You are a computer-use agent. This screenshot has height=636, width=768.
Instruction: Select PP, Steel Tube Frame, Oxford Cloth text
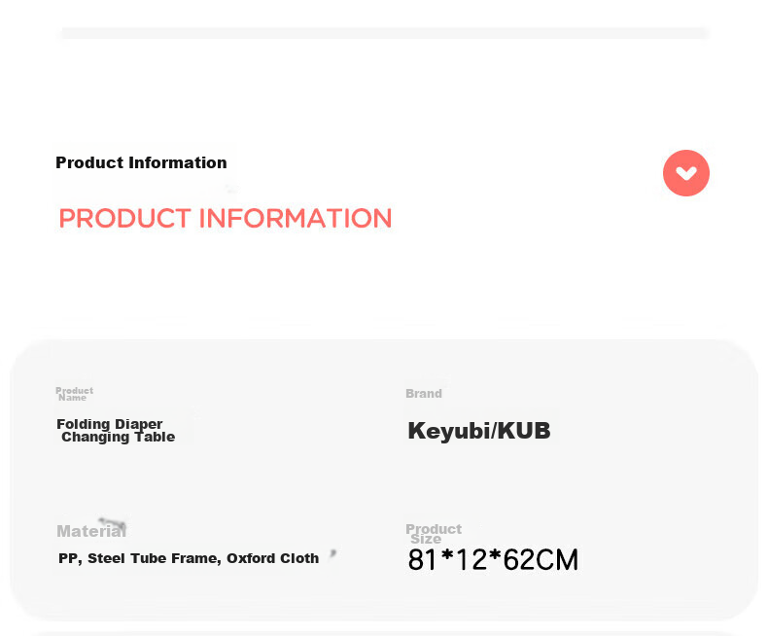tap(189, 558)
